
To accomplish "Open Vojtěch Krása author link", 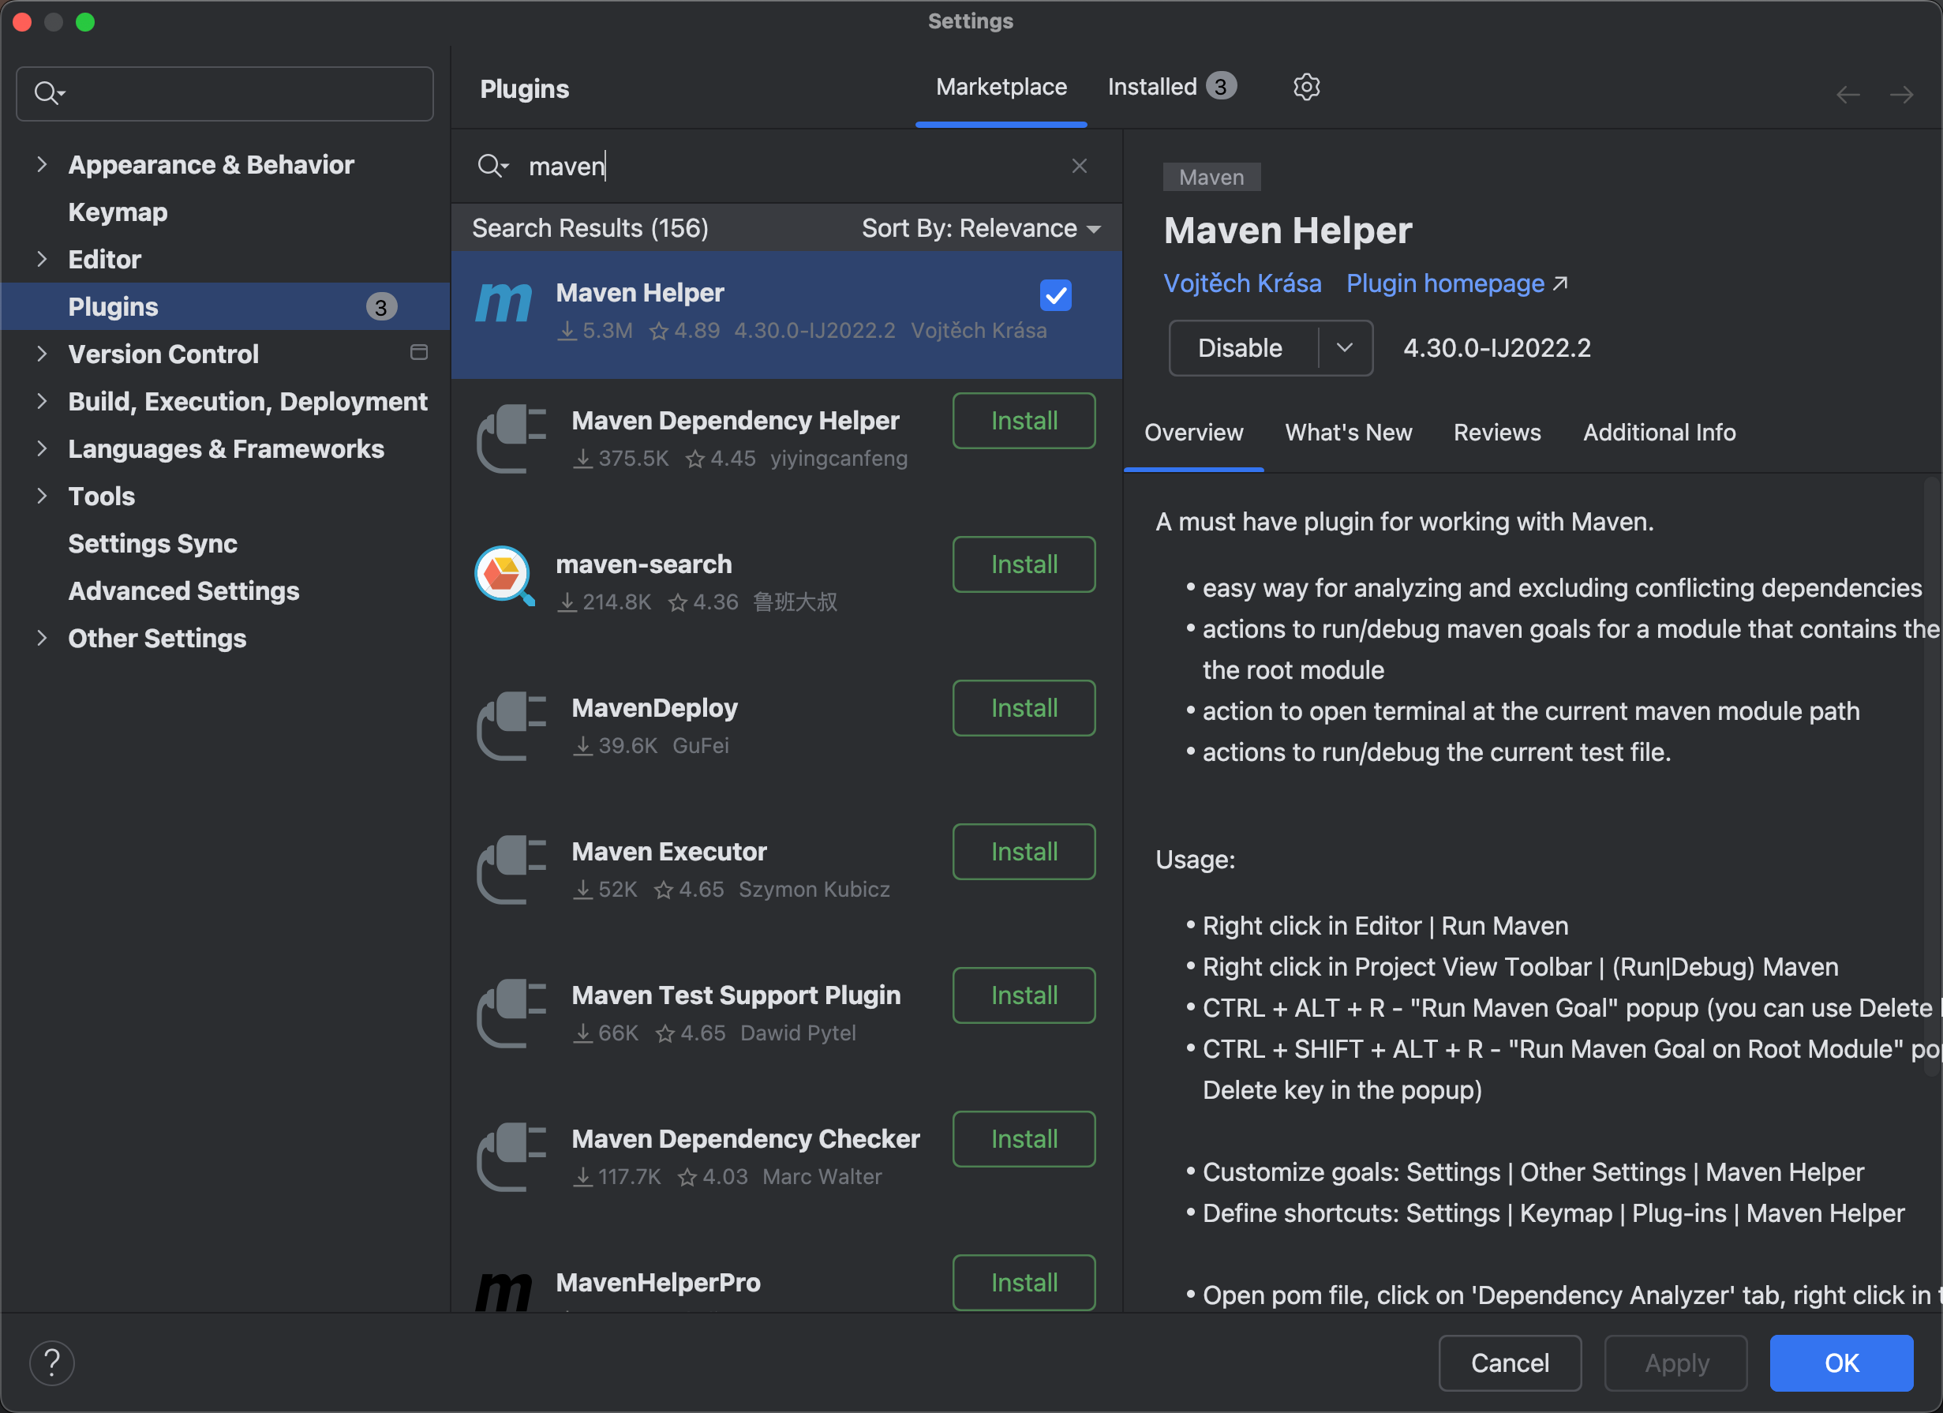I will (1242, 283).
